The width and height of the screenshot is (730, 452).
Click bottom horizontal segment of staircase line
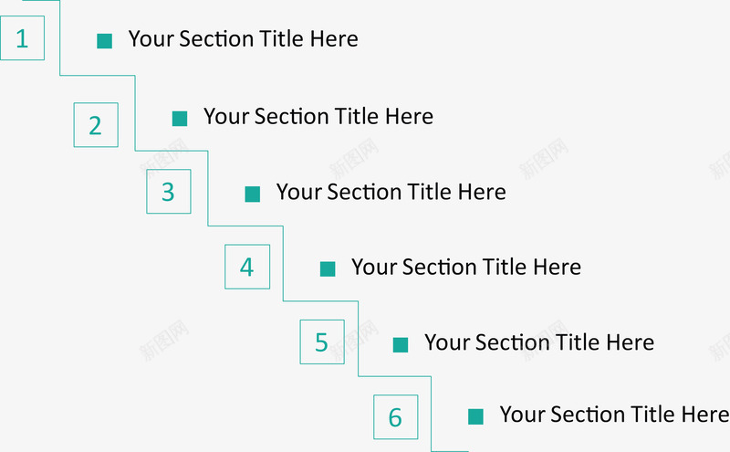[x=449, y=450]
